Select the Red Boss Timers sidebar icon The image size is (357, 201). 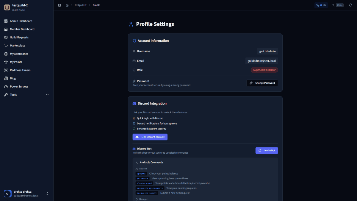(x=6, y=70)
